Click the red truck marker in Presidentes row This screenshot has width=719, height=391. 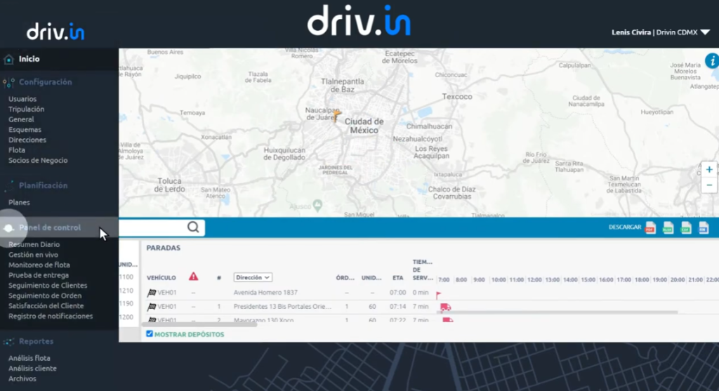tap(445, 307)
